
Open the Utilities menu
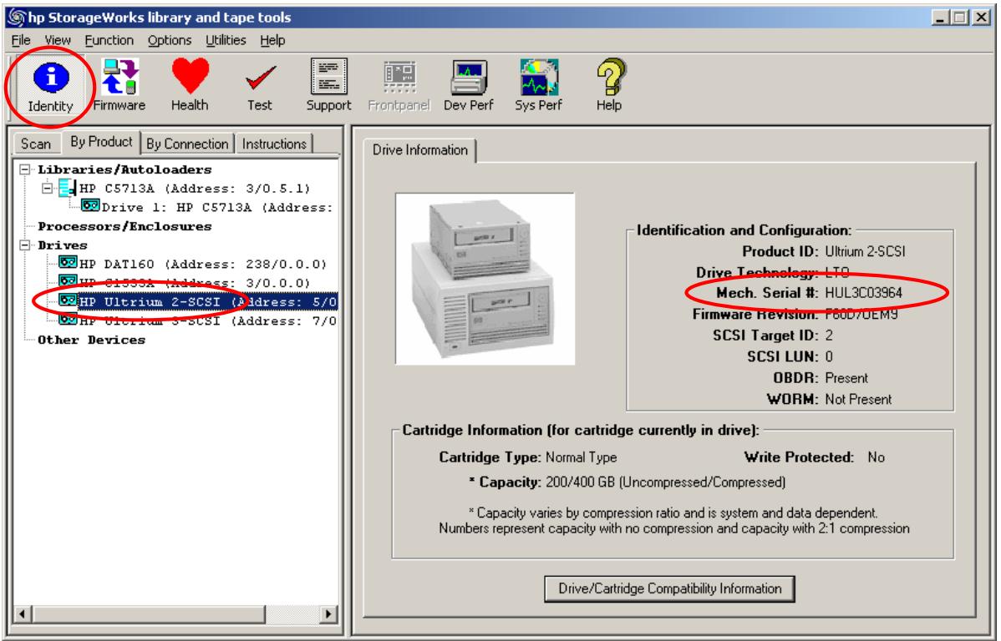[x=226, y=40]
